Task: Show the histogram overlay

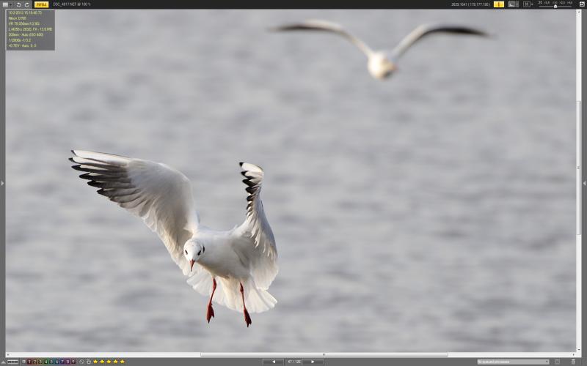Action: point(513,4)
